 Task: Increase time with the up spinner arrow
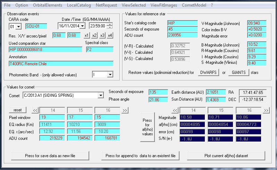pyautogui.click(x=110, y=24)
